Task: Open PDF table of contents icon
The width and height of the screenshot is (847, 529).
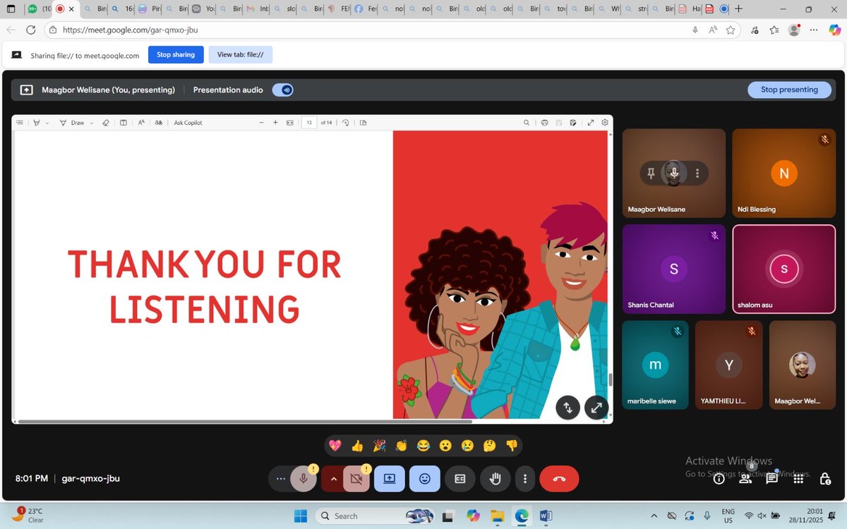Action: click(20, 123)
